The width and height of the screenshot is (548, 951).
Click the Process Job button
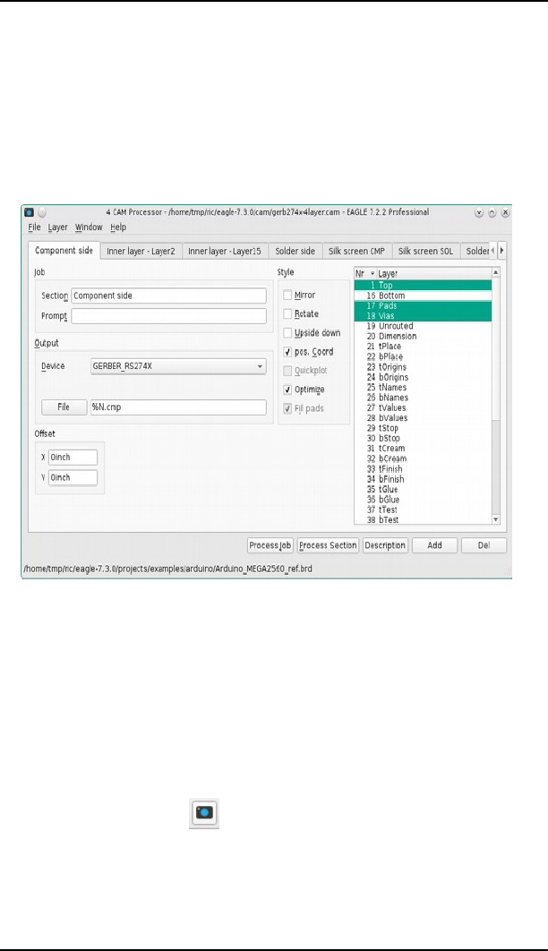270,545
